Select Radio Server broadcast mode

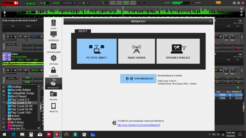[136, 51]
